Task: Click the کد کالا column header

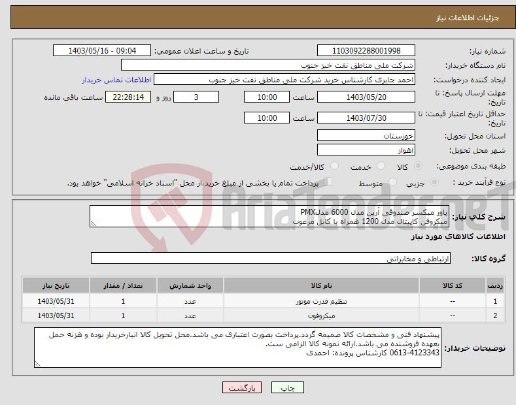Action: point(453,285)
